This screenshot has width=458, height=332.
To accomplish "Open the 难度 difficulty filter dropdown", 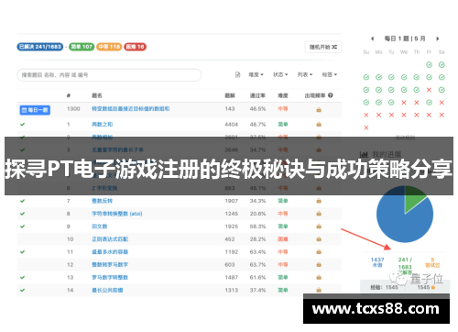I will pyautogui.click(x=256, y=74).
